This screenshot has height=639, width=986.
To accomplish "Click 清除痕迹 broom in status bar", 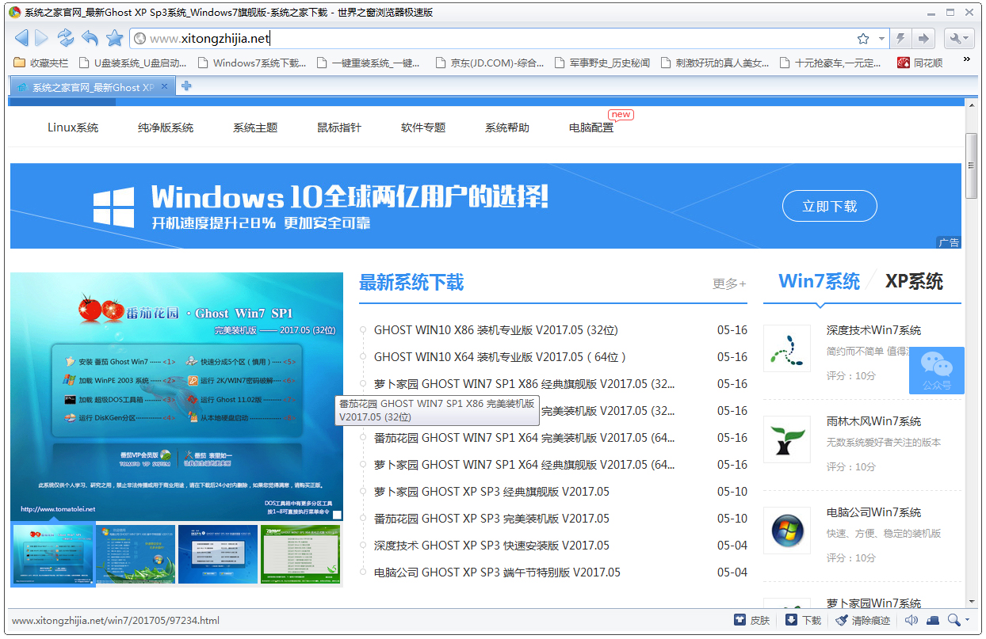I will (x=863, y=621).
